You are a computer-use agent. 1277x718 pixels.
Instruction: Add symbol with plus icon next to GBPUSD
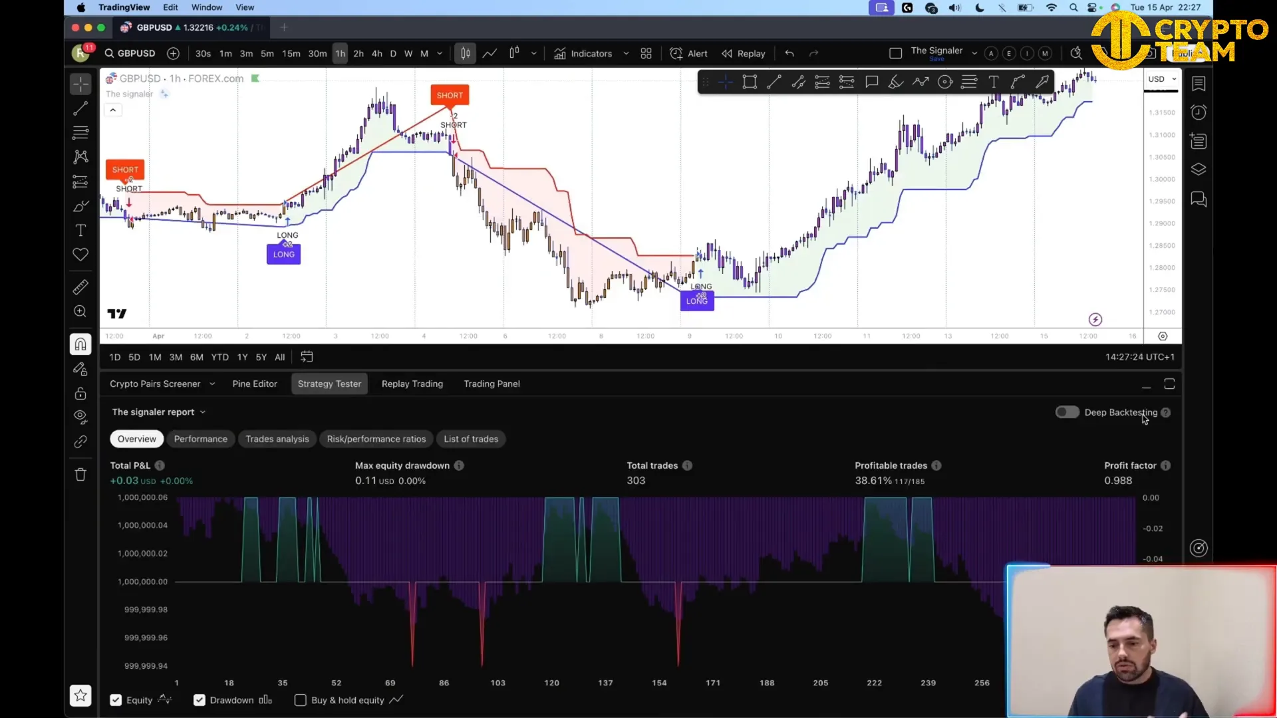tap(173, 54)
